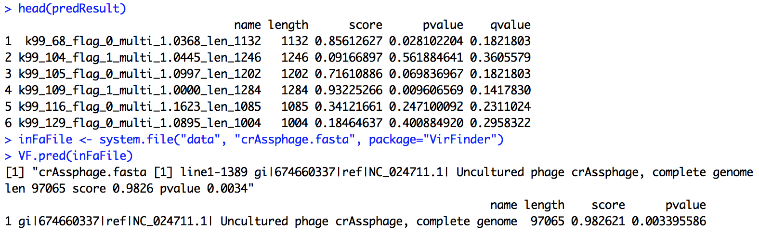Click the qvalue 0.3605579 in row 2
The image size is (759, 234).
coord(500,57)
